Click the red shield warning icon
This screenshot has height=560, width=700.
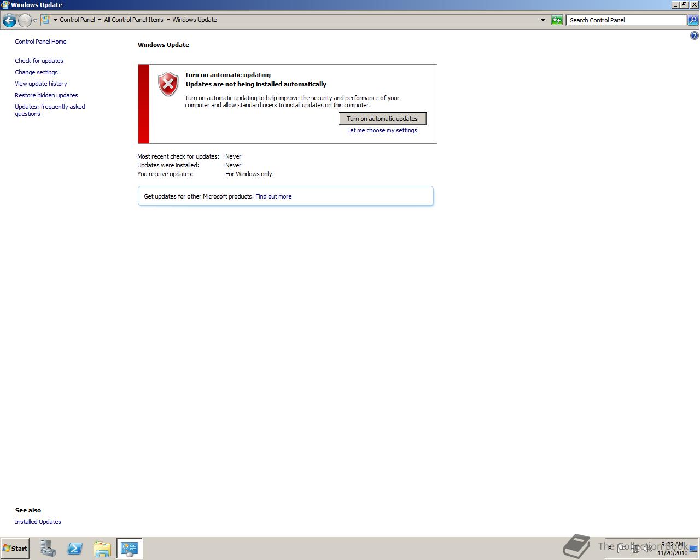pyautogui.click(x=168, y=84)
